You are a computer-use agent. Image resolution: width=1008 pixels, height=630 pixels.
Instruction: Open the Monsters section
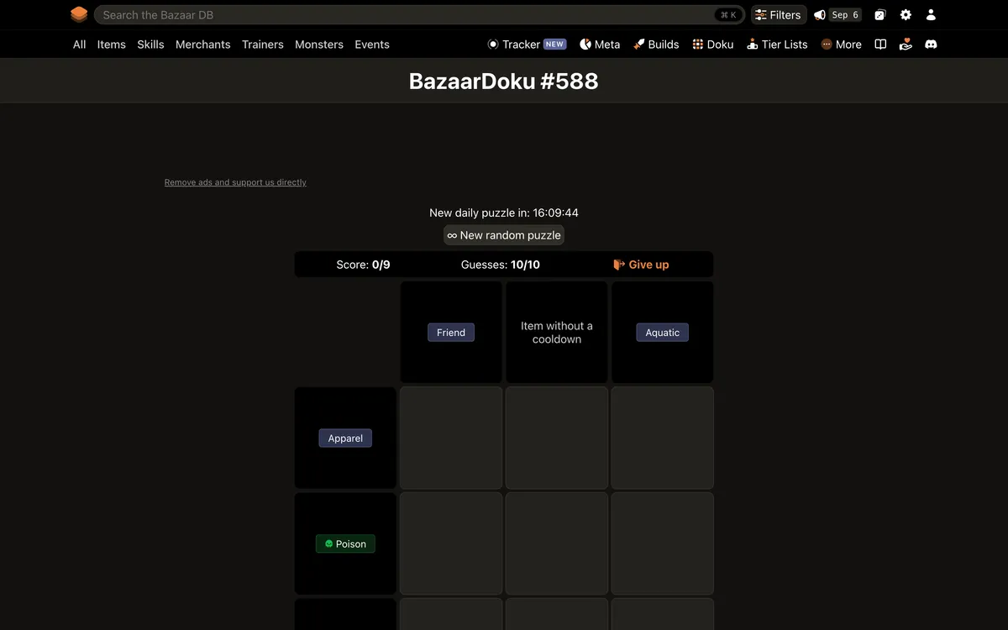(319, 45)
